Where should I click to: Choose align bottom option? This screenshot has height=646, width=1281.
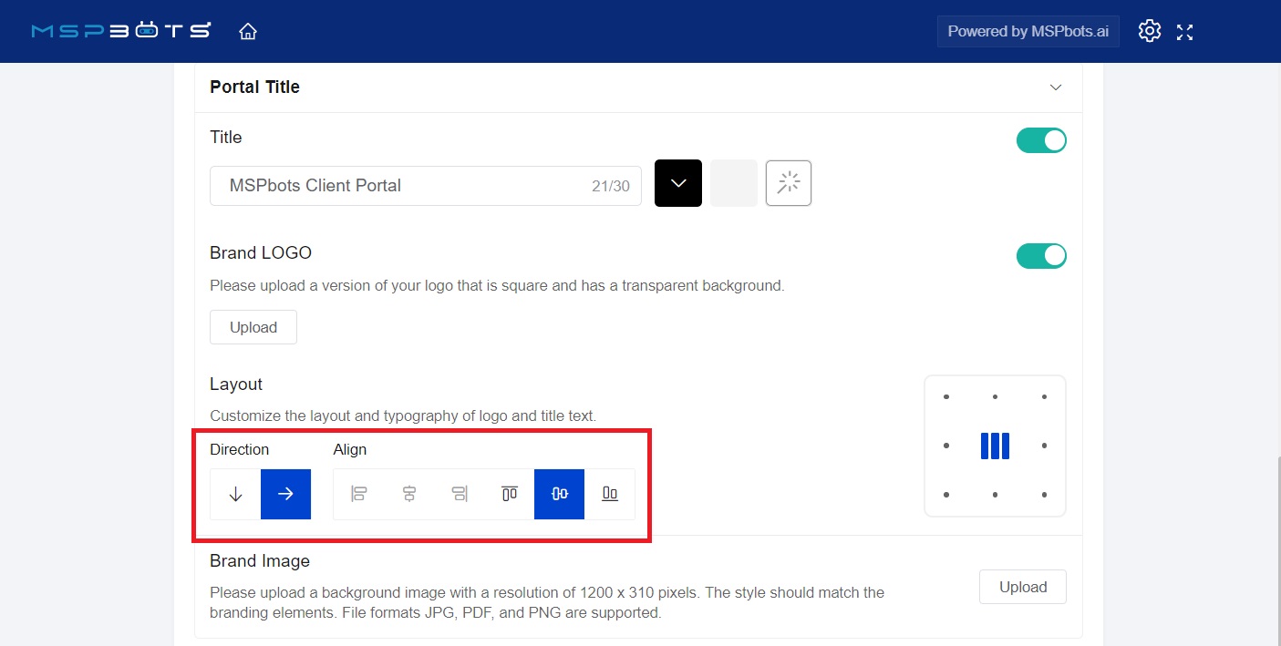click(610, 494)
